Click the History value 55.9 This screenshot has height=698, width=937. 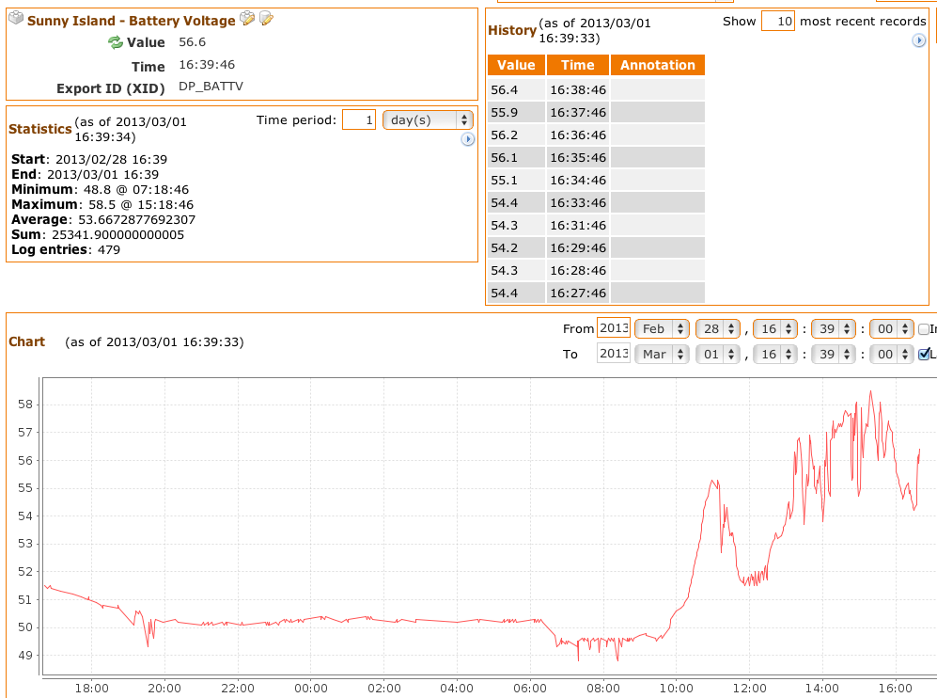505,113
